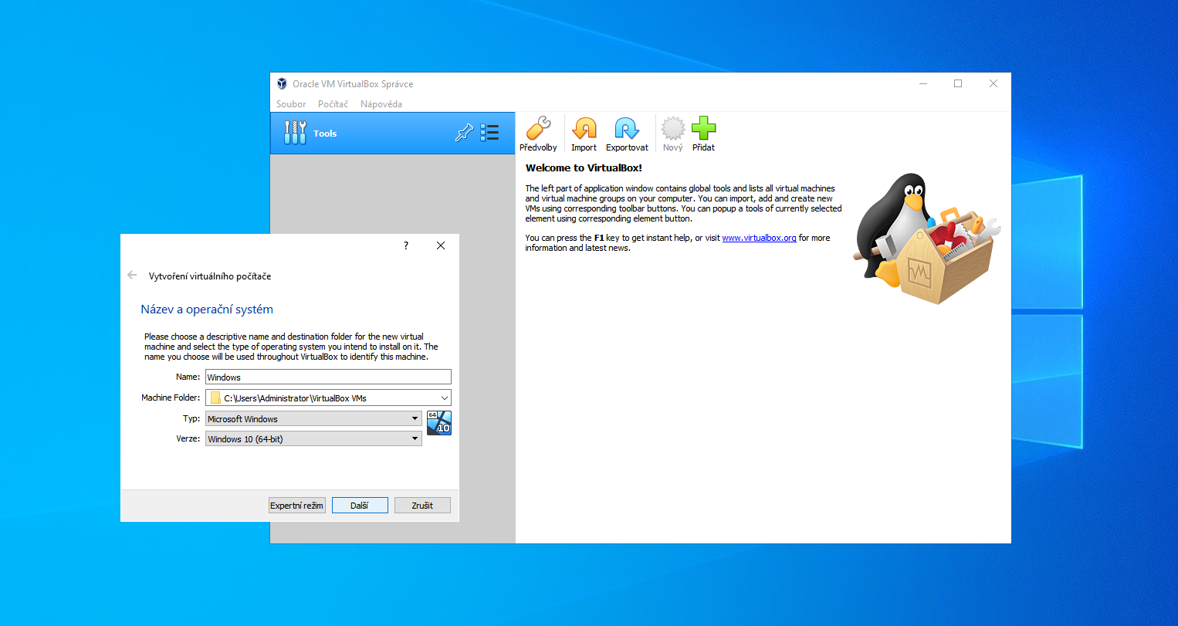The image size is (1178, 626).
Task: Open the Nápověda menu
Action: 381,103
